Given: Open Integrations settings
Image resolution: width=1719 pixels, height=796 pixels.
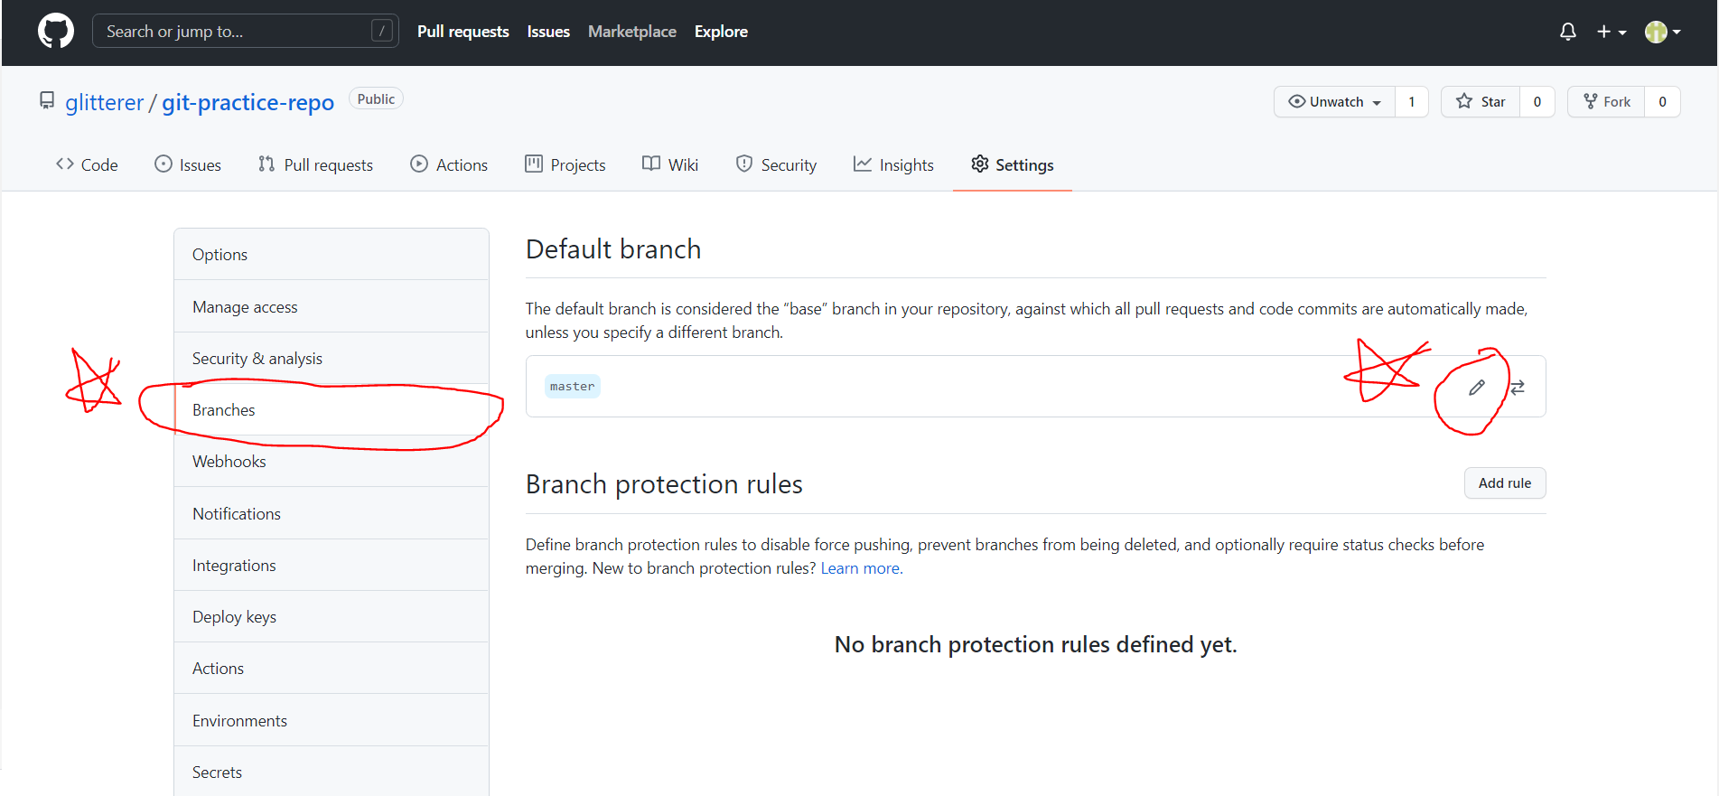Looking at the screenshot, I should tap(332, 566).
